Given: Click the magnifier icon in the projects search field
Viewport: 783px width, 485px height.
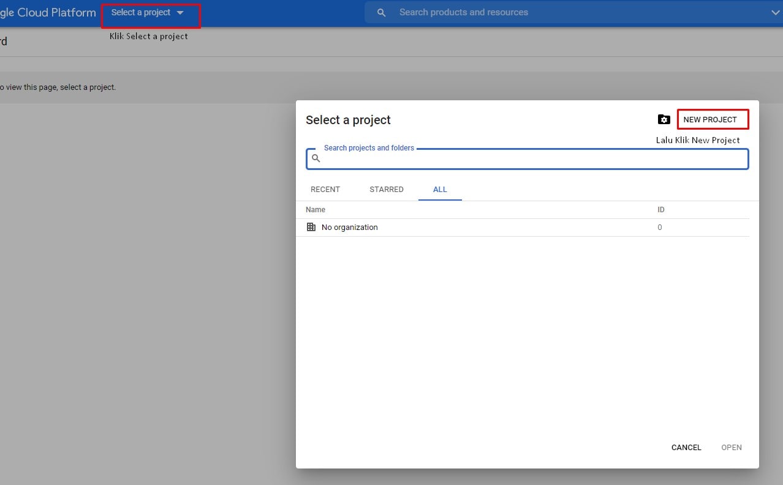Looking at the screenshot, I should (x=316, y=158).
